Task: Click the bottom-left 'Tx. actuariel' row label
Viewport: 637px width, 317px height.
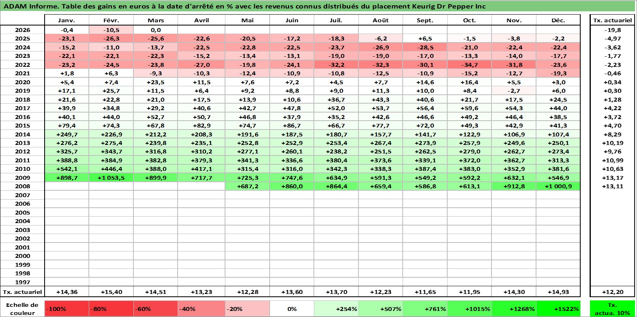Action: [22, 292]
